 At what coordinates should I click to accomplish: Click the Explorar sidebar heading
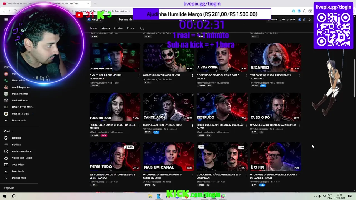[9, 188]
